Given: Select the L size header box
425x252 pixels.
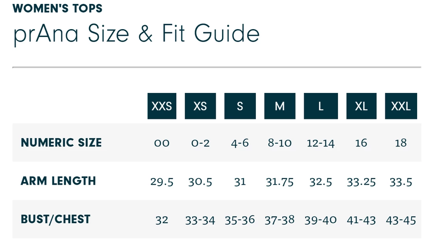Looking at the screenshot, I should [x=321, y=106].
